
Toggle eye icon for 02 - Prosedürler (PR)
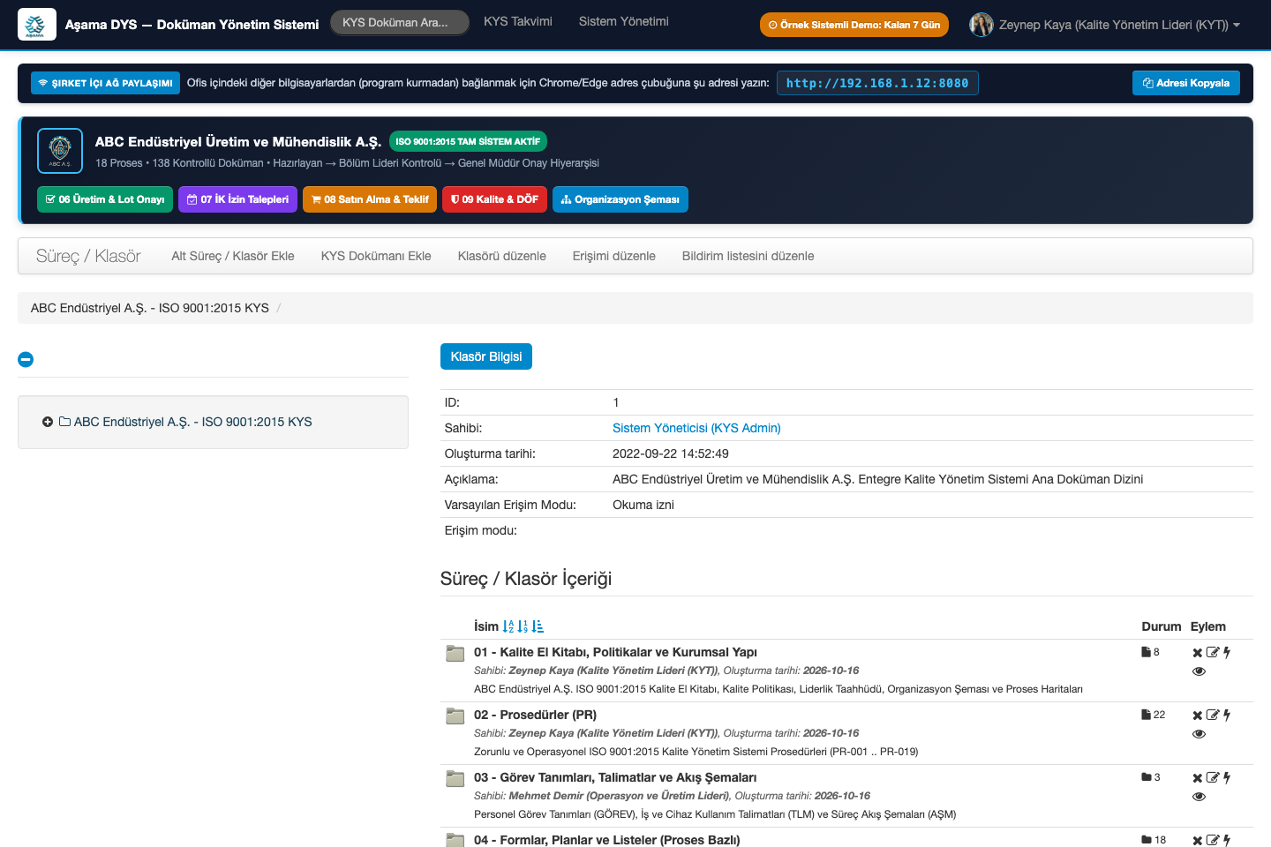tap(1199, 734)
